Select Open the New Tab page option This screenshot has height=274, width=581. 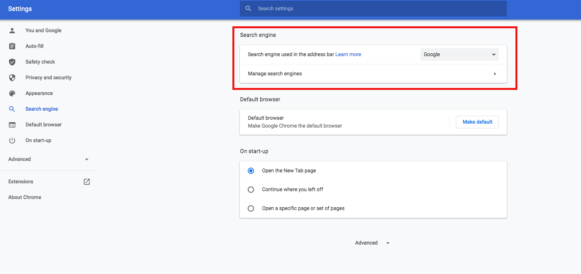point(251,171)
